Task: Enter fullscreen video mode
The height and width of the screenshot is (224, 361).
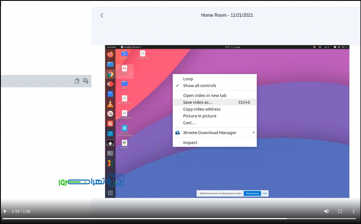Action: (x=340, y=211)
